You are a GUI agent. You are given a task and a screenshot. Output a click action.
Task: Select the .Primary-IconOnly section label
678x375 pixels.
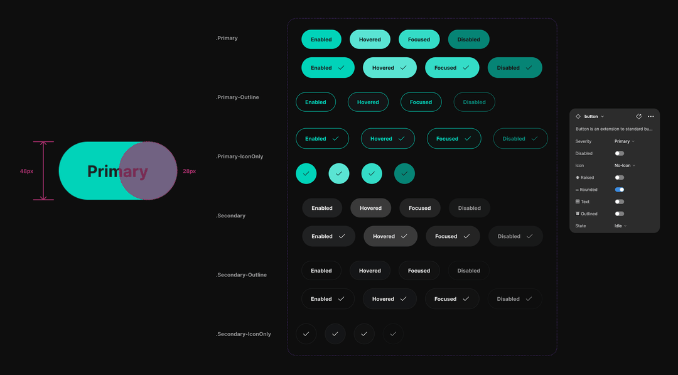pyautogui.click(x=240, y=156)
